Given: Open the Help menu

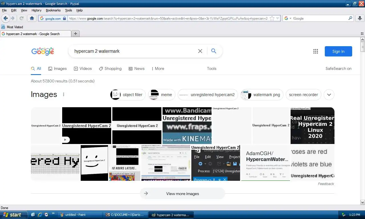Looking at the screenshot, I should [80, 10].
